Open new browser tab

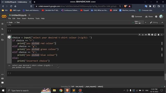[34, 2]
